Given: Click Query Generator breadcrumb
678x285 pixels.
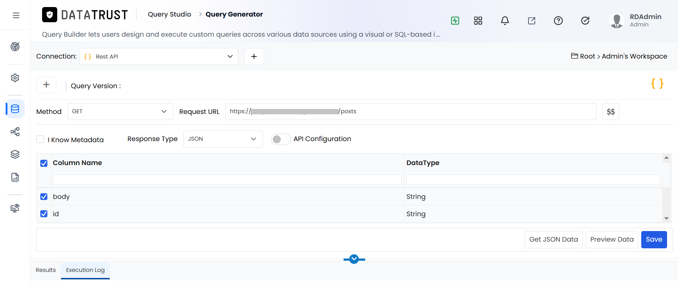Looking at the screenshot, I should click(x=234, y=14).
